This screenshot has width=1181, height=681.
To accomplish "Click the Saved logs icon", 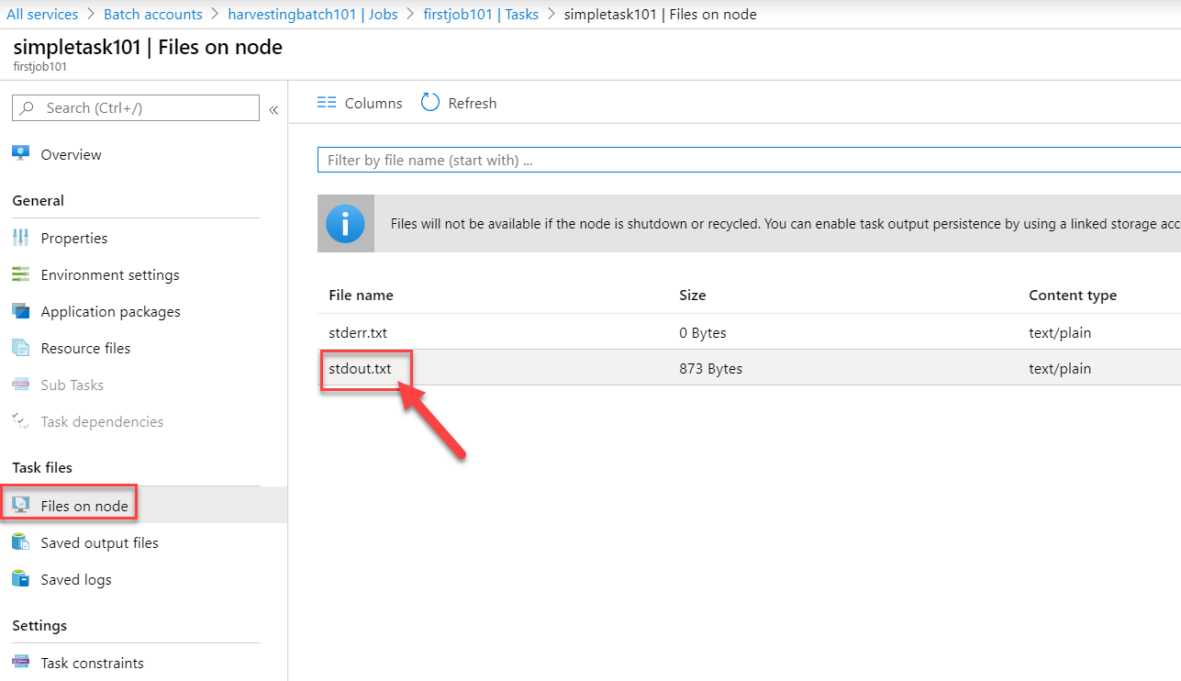I will [21, 579].
